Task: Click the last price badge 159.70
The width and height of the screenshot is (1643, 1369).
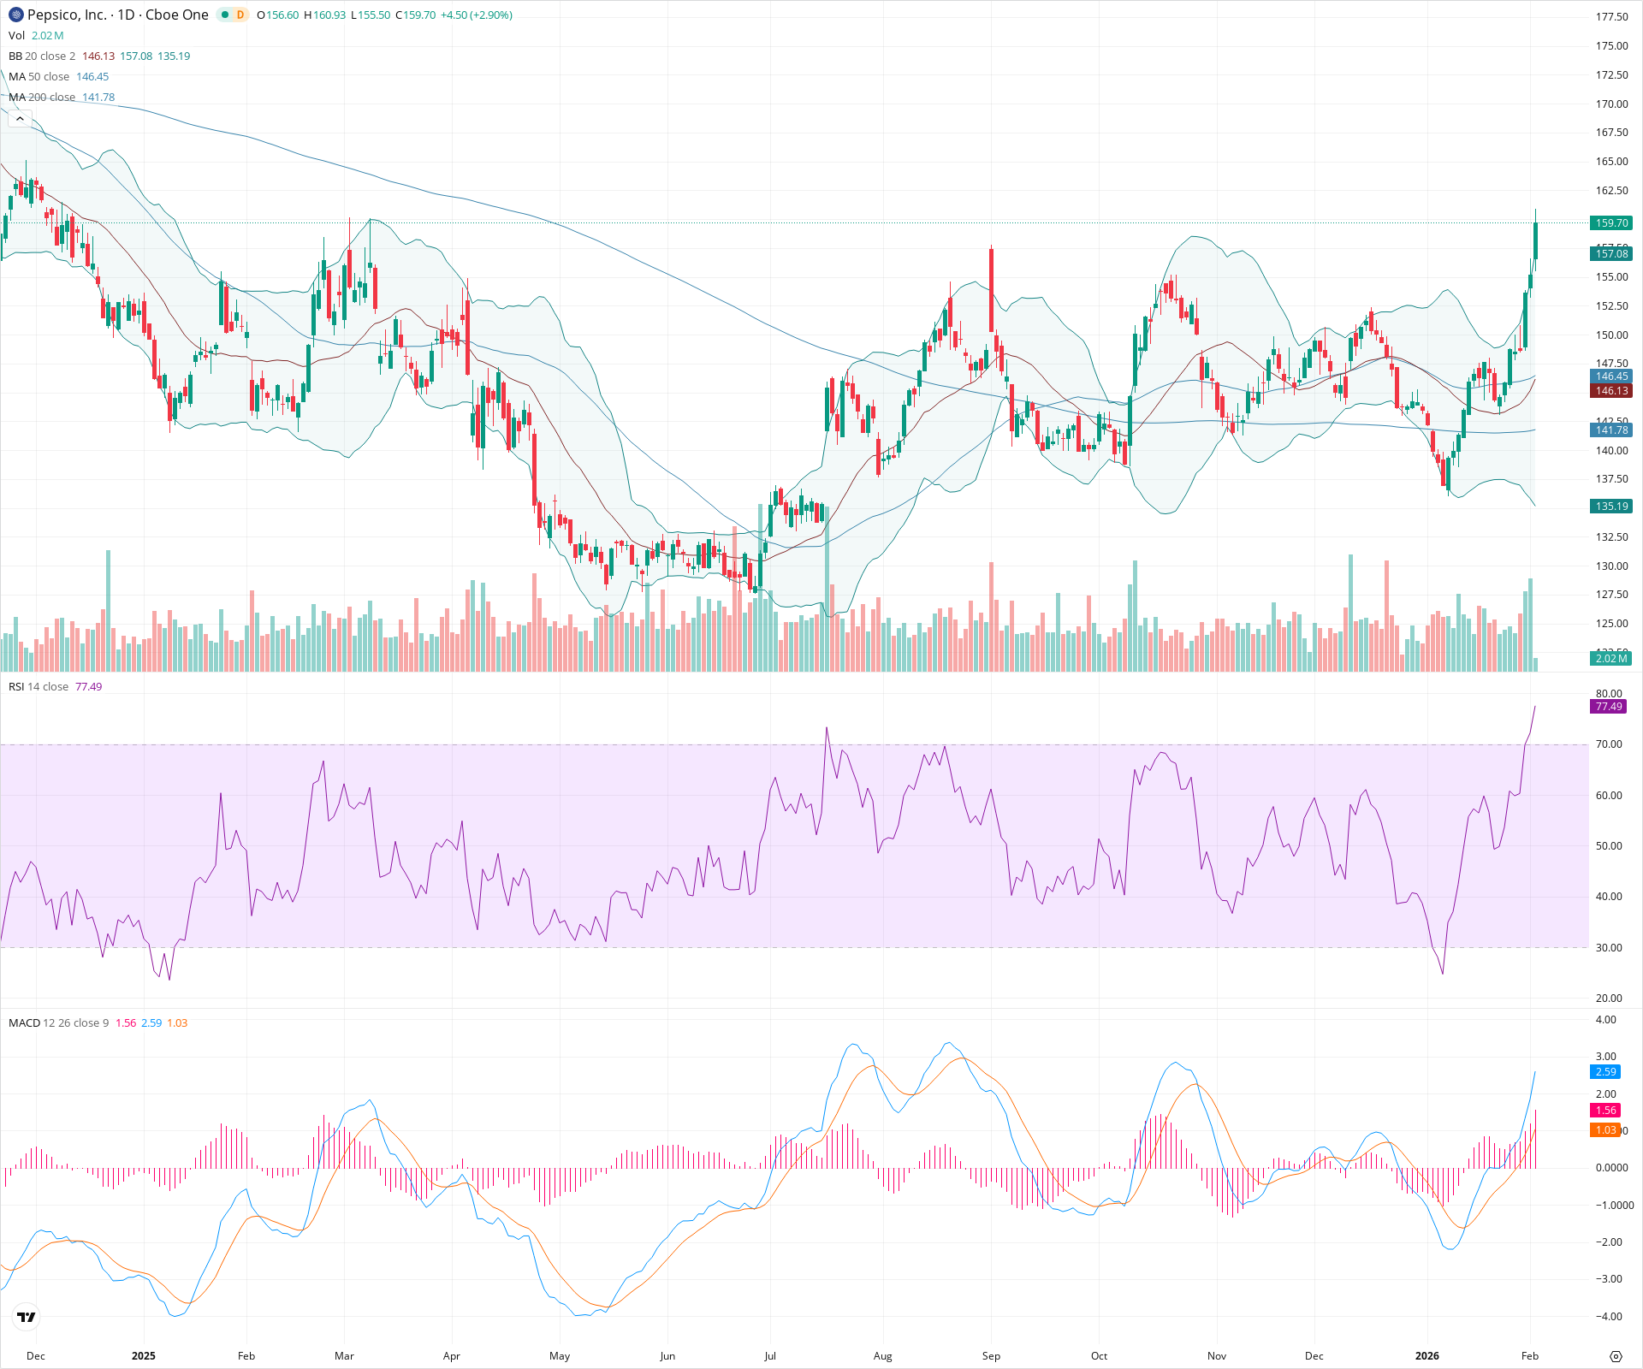Action: [x=1610, y=222]
